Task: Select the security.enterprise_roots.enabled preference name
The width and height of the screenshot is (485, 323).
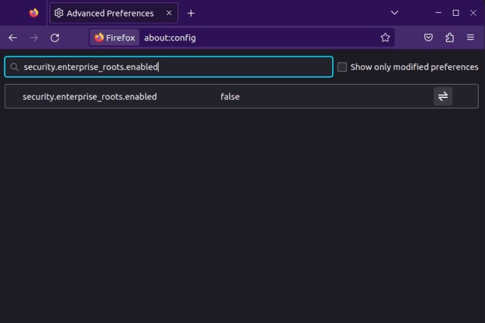Action: pyautogui.click(x=90, y=97)
